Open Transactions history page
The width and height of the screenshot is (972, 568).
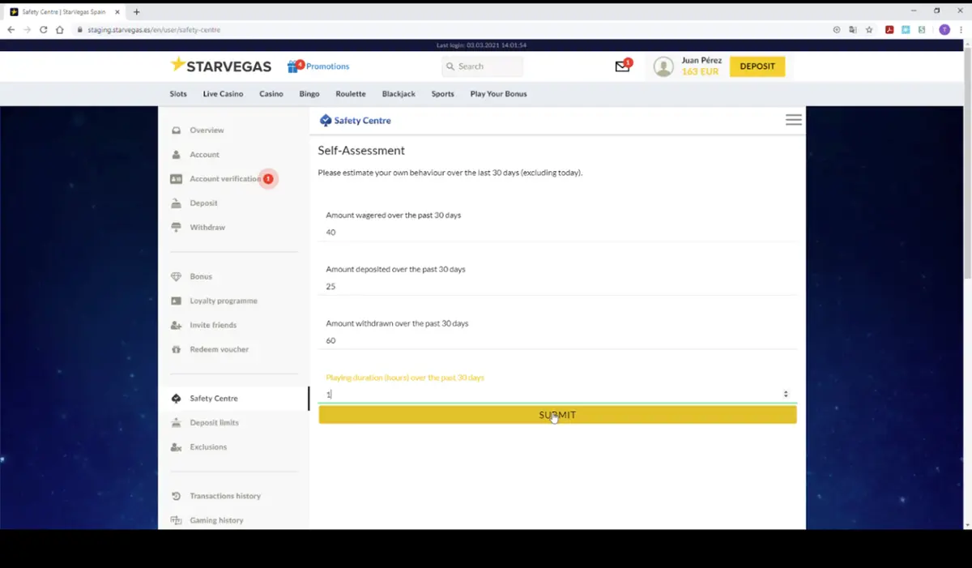coord(225,496)
